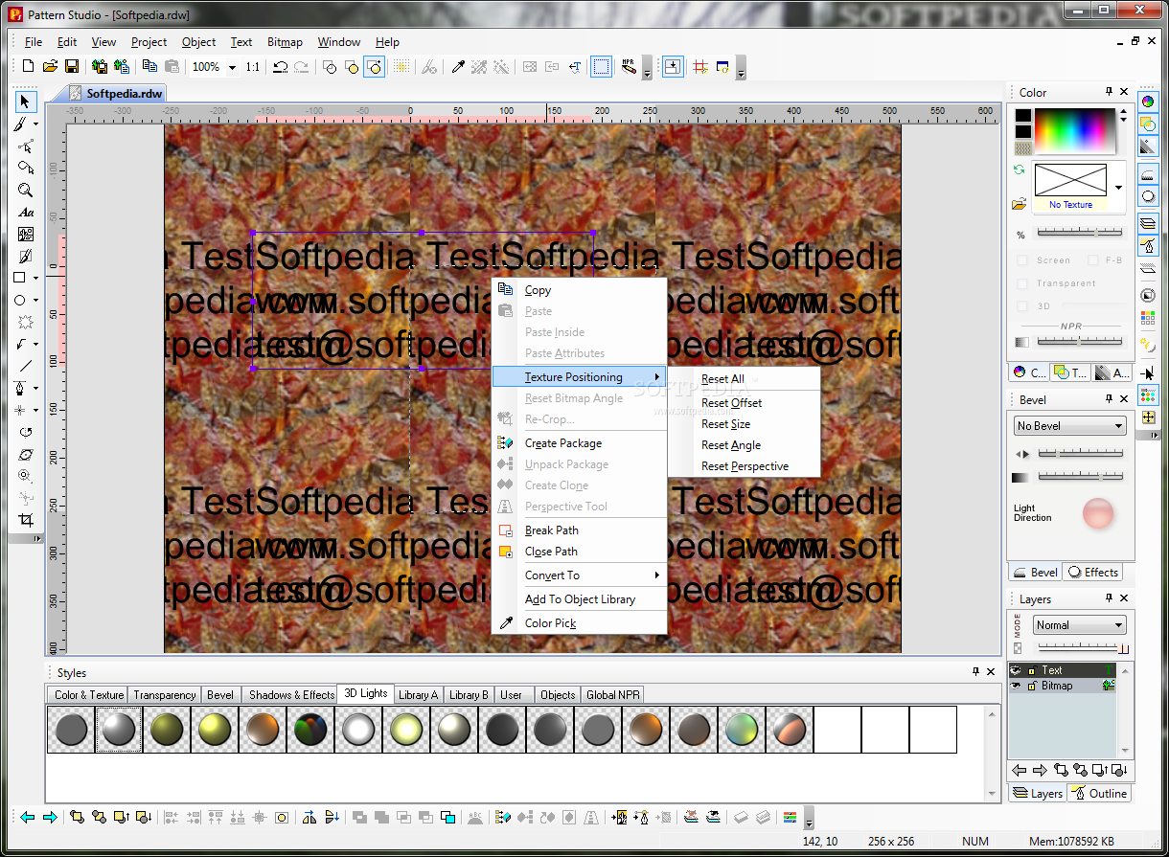Open the 100% zoom dropdown
Screen dimensions: 1169x857
tap(232, 67)
